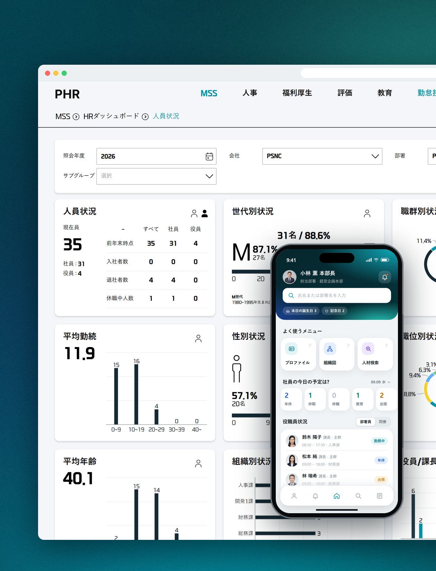Image resolution: width=436 pixels, height=571 pixels.
Task: Tap the search icon in phone bottom navigation
Action: tap(358, 496)
